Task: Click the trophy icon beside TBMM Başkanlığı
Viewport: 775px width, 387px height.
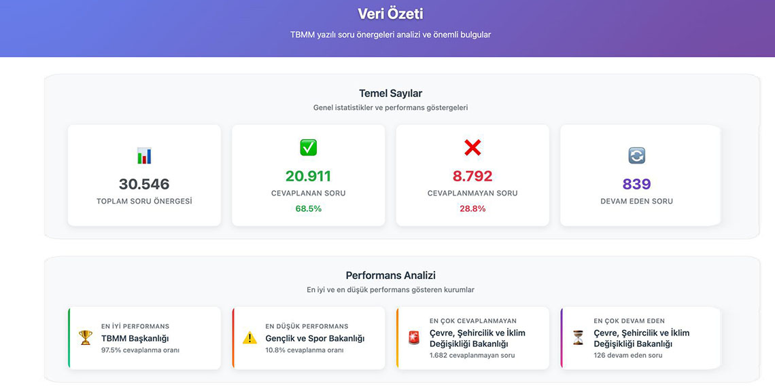Action: point(86,337)
